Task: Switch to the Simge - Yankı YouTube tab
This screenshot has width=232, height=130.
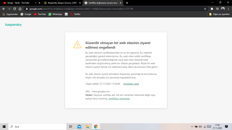Action: coord(19,3)
